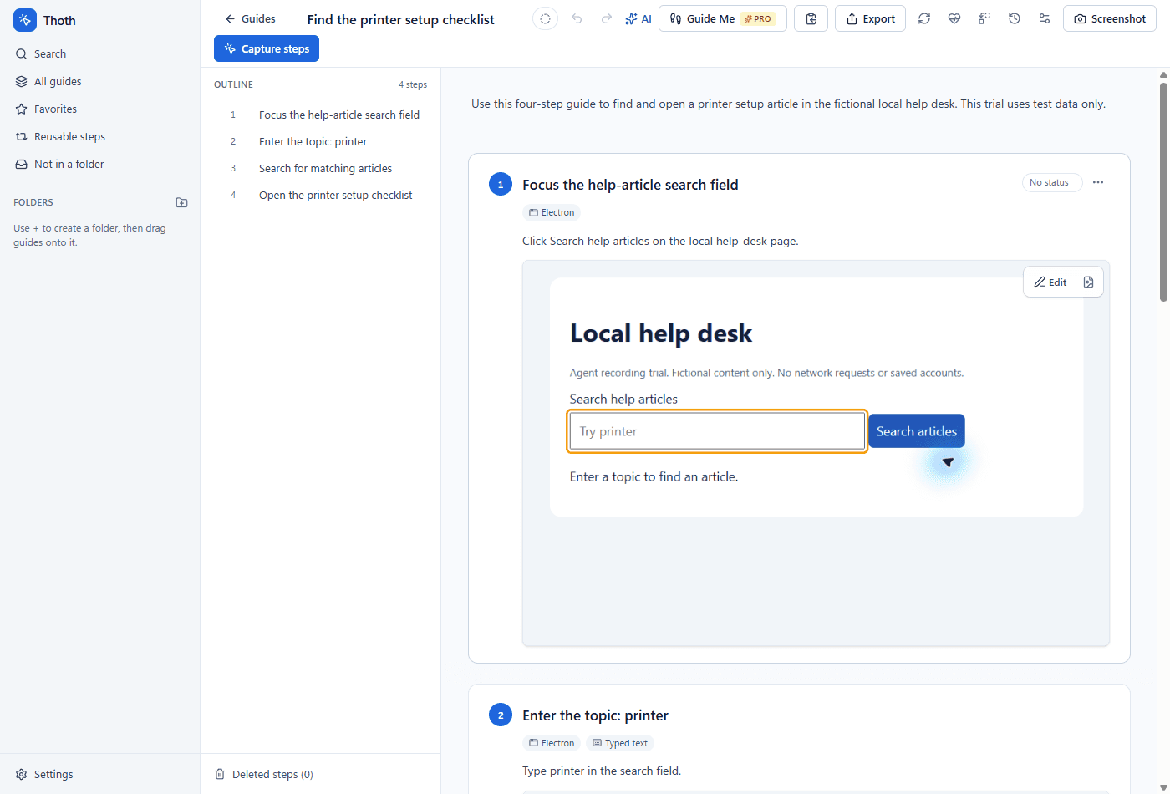The width and height of the screenshot is (1170, 794).
Task: Click the redo arrow icon
Action: coord(607,18)
